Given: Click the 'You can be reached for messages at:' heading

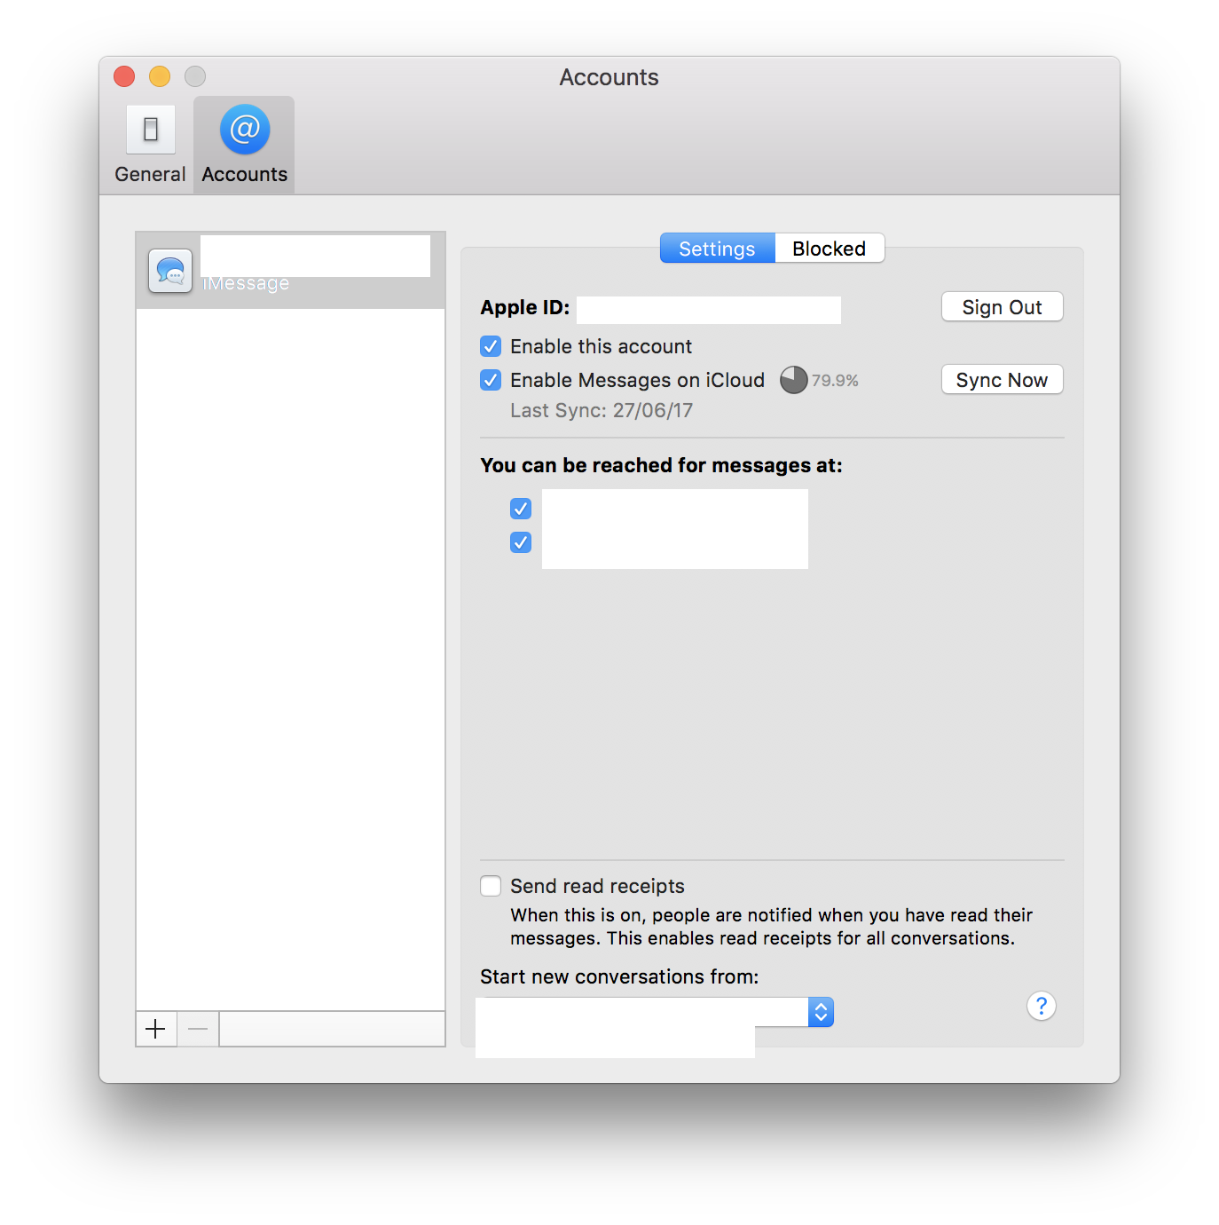Looking at the screenshot, I should tap(661, 465).
